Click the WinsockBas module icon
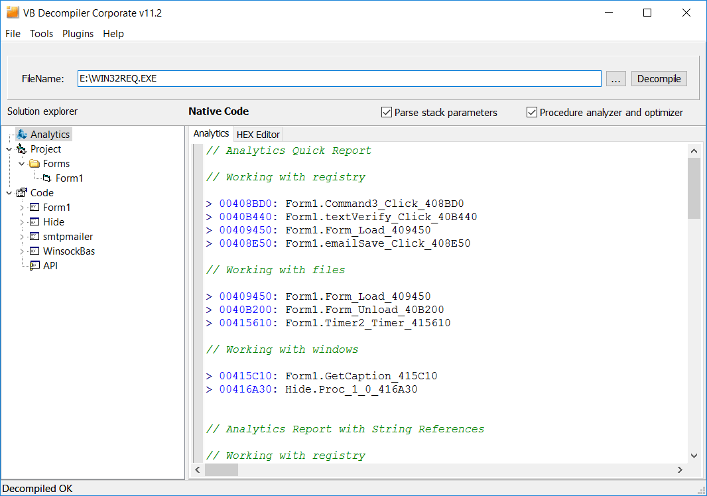The height and width of the screenshot is (496, 707). point(34,251)
